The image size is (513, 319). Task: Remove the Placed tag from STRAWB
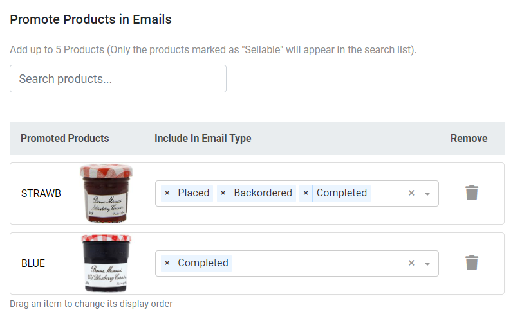click(167, 193)
